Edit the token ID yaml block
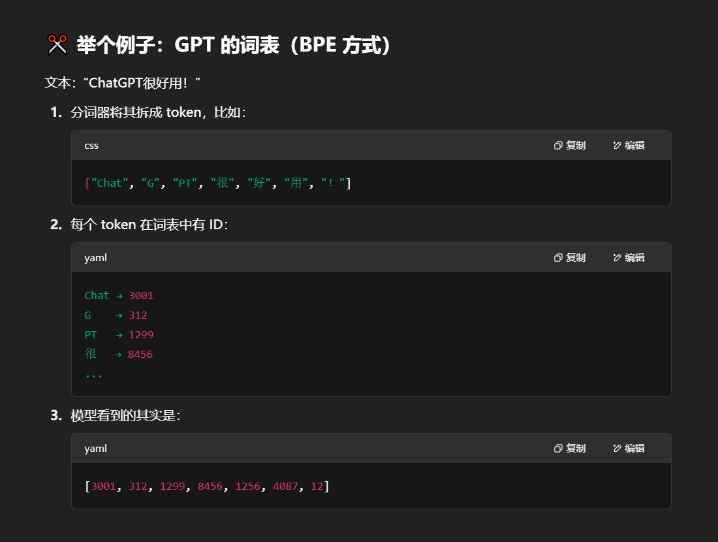 coord(629,257)
